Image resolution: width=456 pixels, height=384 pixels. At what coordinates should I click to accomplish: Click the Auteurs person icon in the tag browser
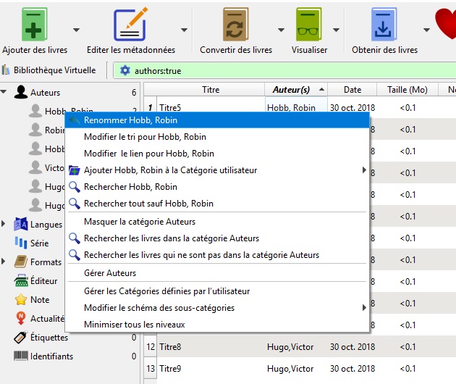(21, 92)
